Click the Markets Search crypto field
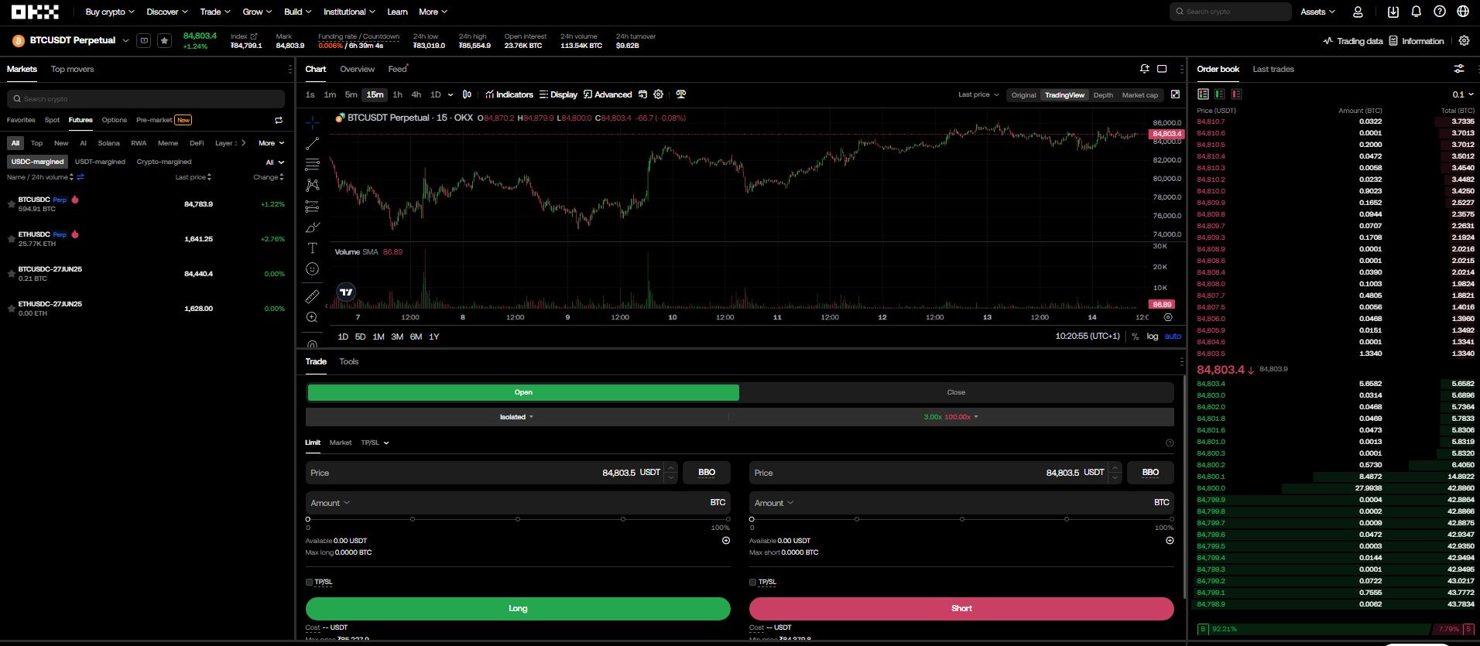1480x646 pixels. click(146, 99)
